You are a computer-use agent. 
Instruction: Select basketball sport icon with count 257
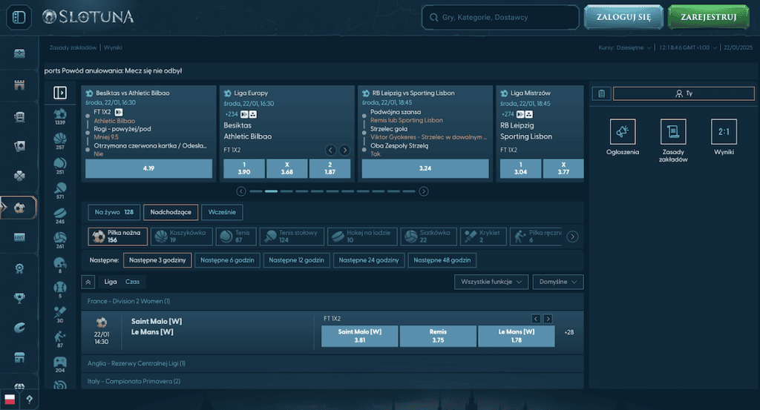[60, 141]
